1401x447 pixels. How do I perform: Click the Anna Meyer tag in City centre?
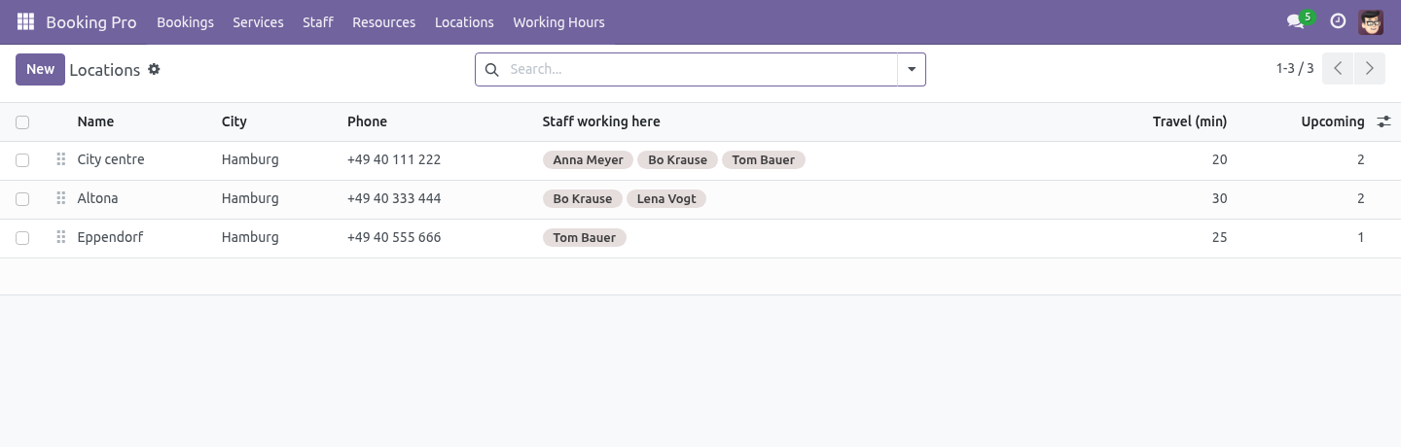588,159
